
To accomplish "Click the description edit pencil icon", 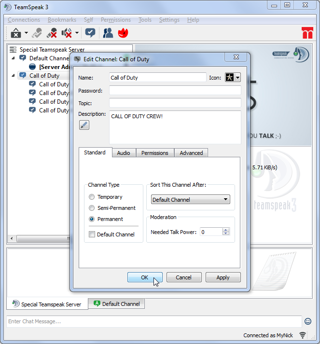I will coord(84,125).
